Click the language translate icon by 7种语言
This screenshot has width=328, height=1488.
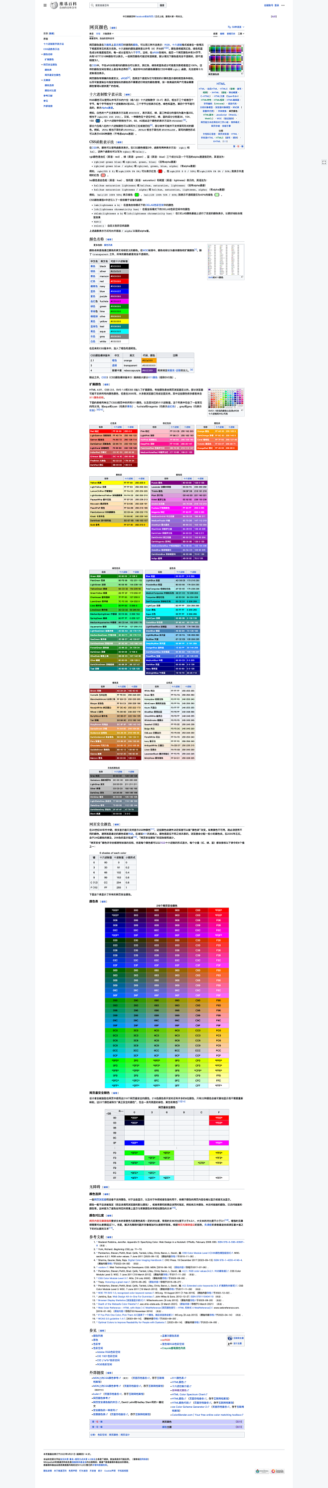point(229,26)
